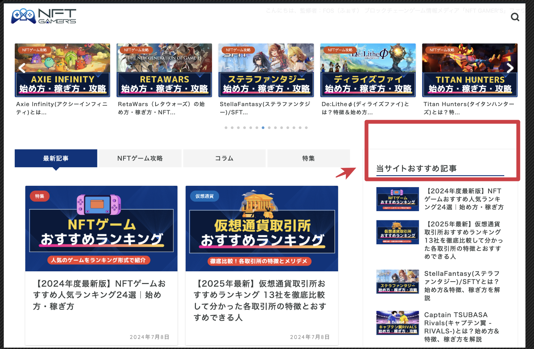Open the AXIE INFINITY guide thumbnail
The image size is (534, 349).
[63, 70]
